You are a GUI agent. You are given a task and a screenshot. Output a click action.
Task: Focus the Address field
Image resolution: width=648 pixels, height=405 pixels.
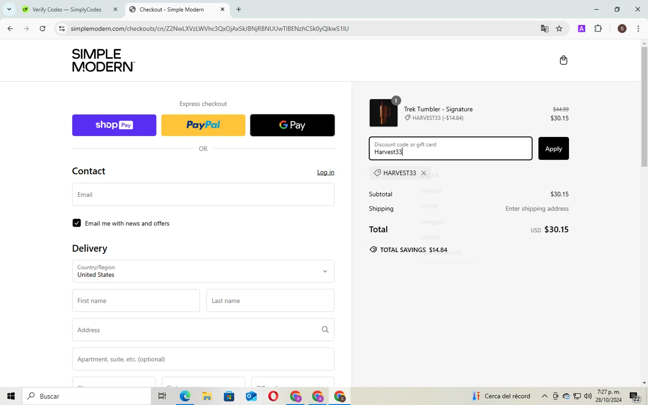tap(203, 330)
